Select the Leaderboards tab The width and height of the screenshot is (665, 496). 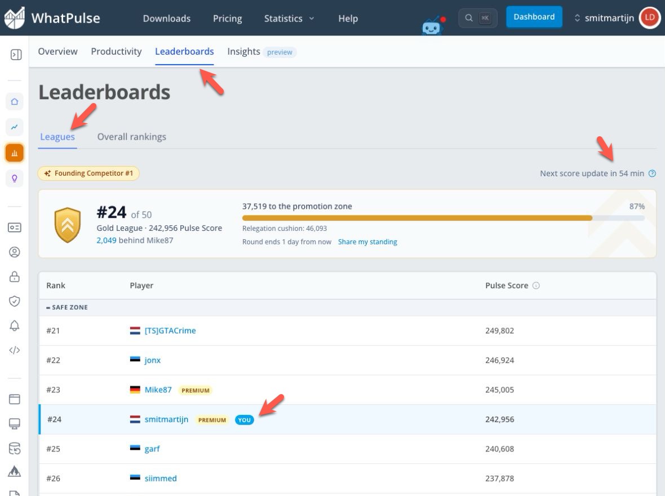[184, 51]
